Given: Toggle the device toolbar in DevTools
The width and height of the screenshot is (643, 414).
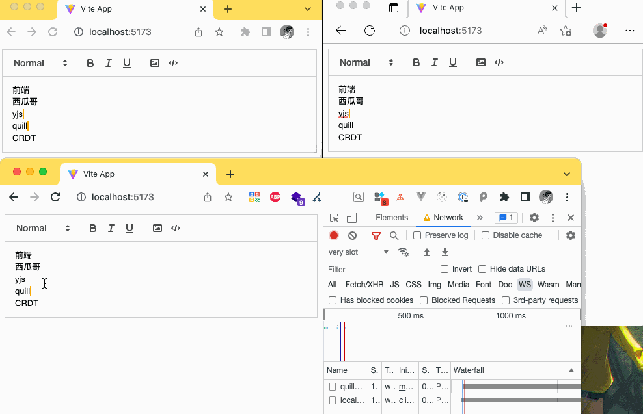Looking at the screenshot, I should [x=351, y=218].
